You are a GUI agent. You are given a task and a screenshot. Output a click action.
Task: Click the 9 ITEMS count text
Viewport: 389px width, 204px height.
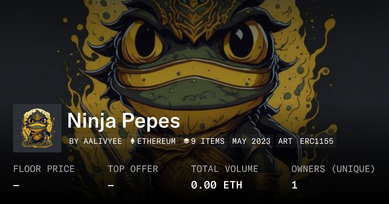[208, 141]
